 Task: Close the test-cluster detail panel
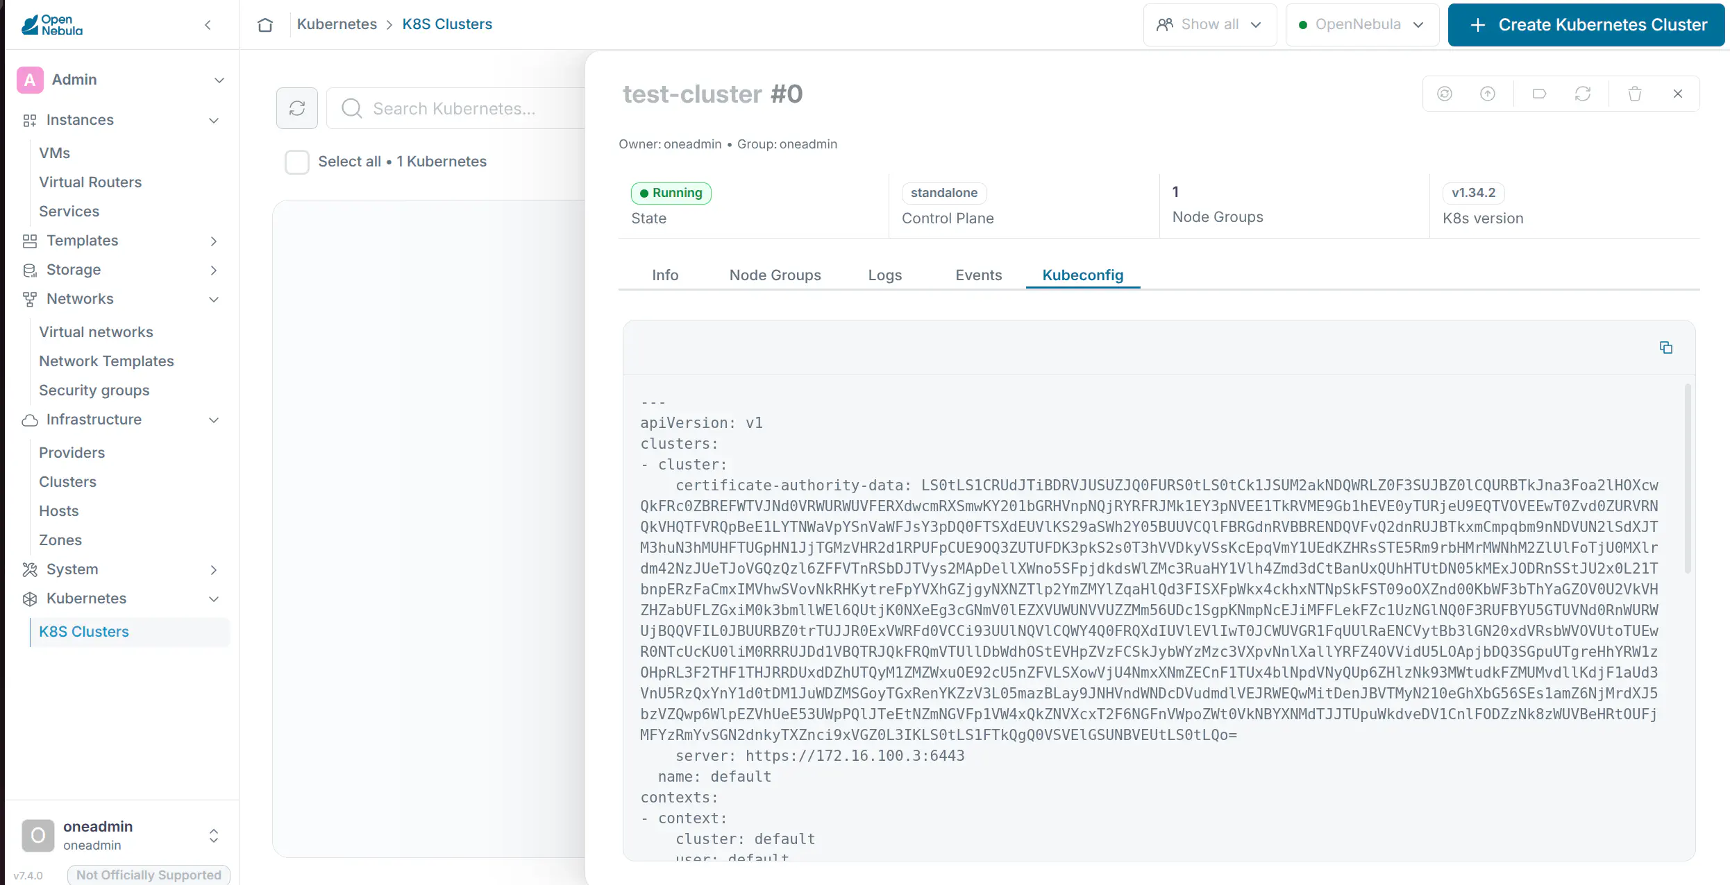pos(1678,94)
